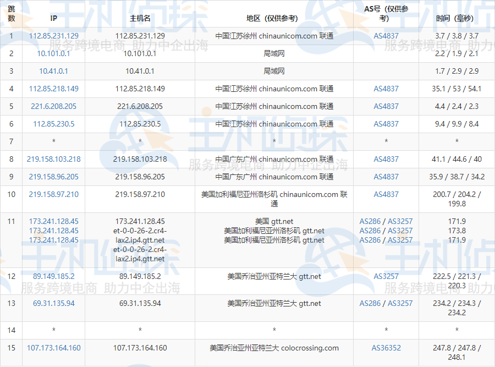
Task: Click the 跳数 column header
Action: pos(12,13)
